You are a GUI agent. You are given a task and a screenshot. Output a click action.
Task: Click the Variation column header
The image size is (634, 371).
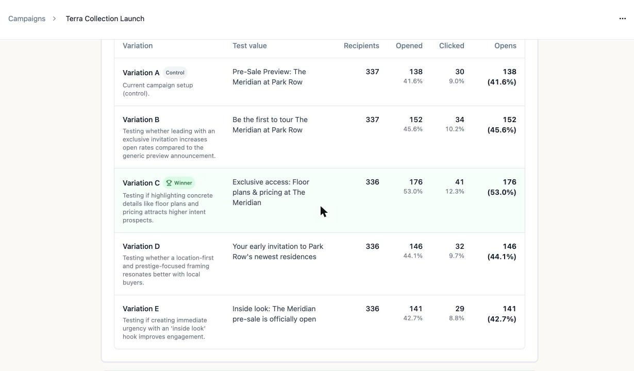click(138, 46)
